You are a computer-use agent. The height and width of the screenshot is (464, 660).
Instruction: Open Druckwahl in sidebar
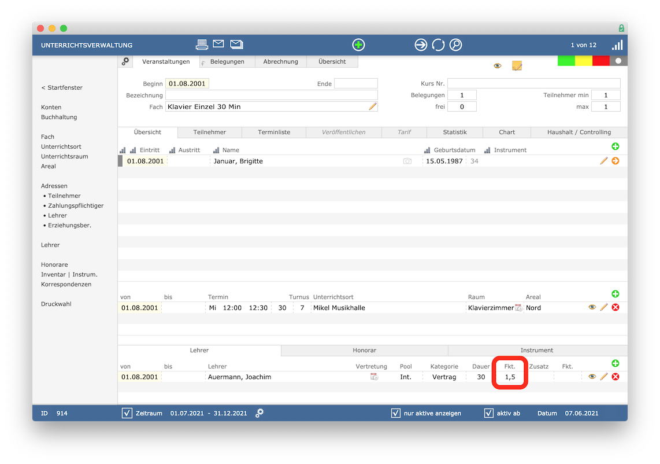[x=56, y=304]
